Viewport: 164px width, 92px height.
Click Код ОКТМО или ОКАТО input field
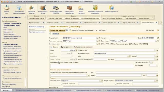pyautogui.click(x=100, y=59)
